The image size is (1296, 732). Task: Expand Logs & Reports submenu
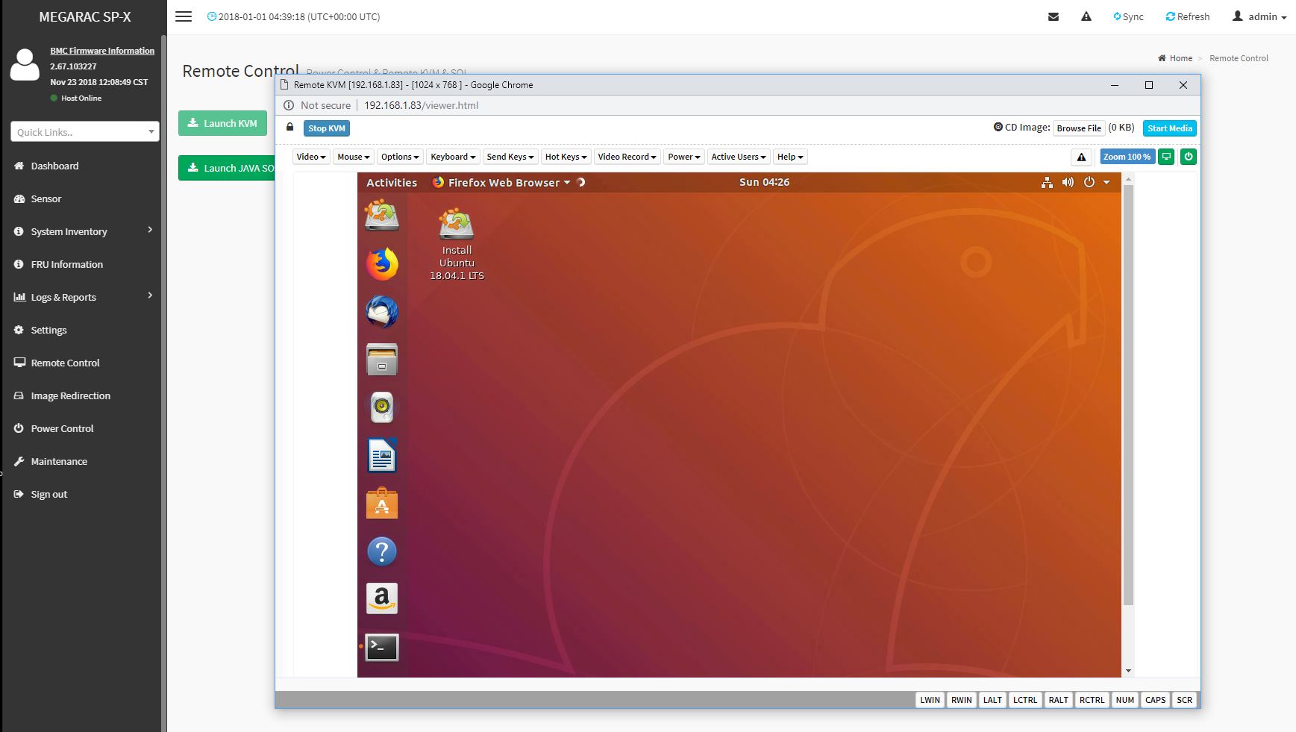[x=84, y=297]
